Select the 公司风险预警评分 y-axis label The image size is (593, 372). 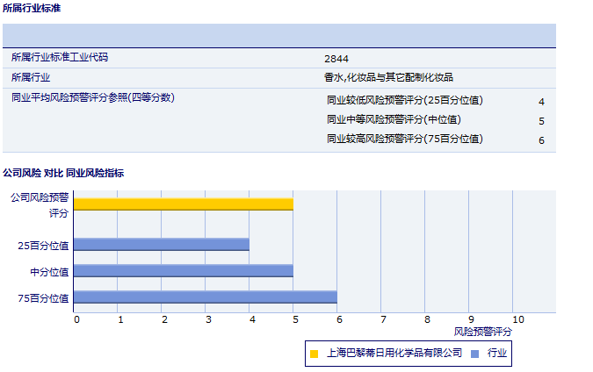40,204
